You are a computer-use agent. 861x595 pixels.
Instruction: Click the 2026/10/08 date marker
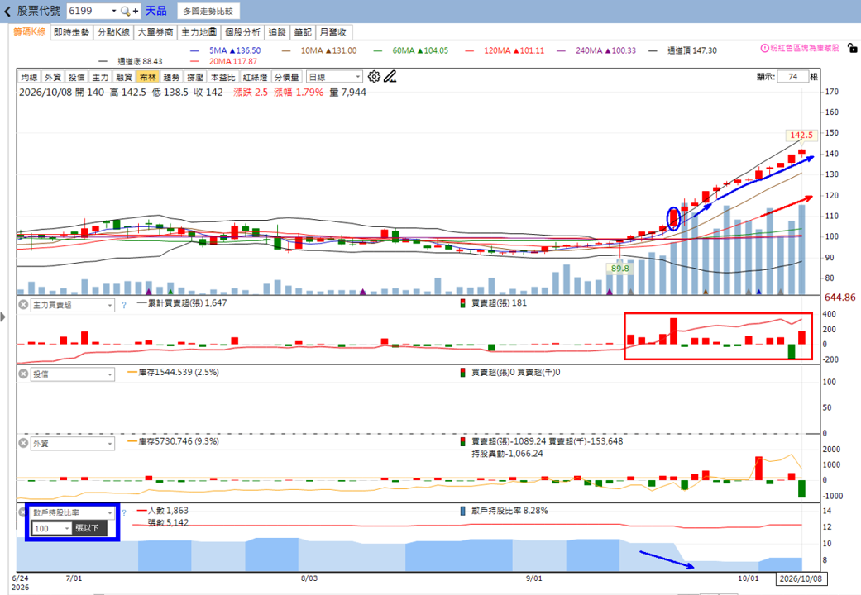[801, 578]
